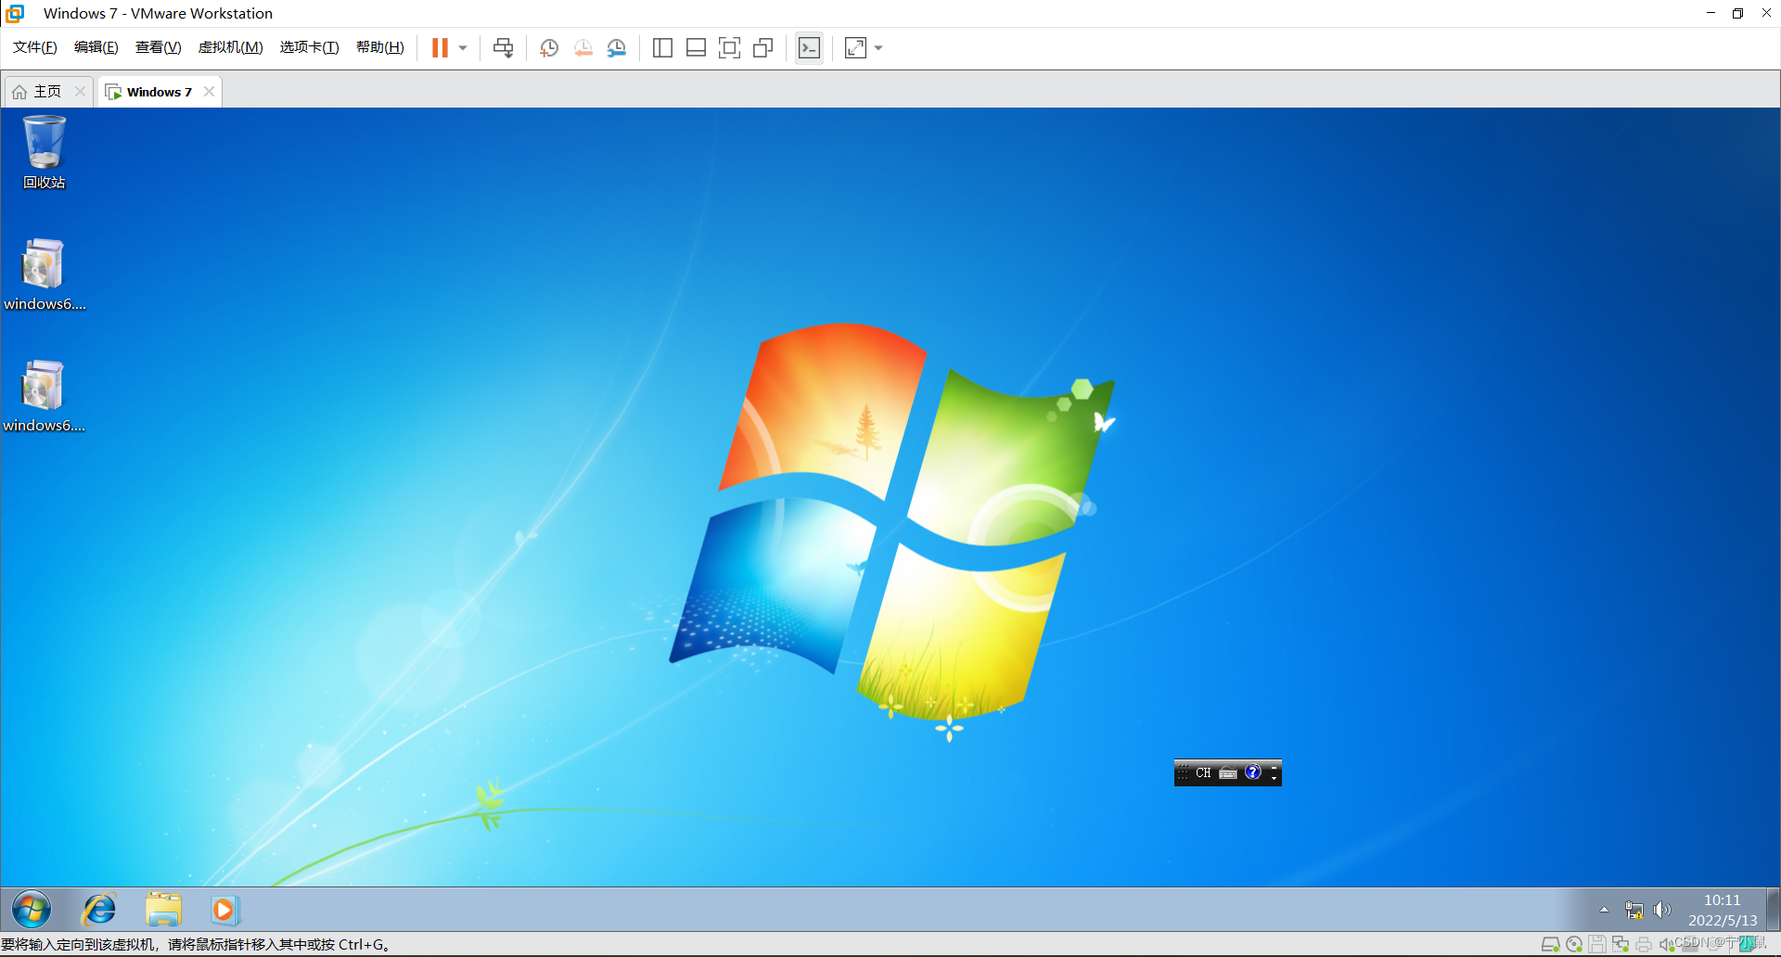
Task: Click the VMware Workstation title bar icon
Action: [x=15, y=13]
